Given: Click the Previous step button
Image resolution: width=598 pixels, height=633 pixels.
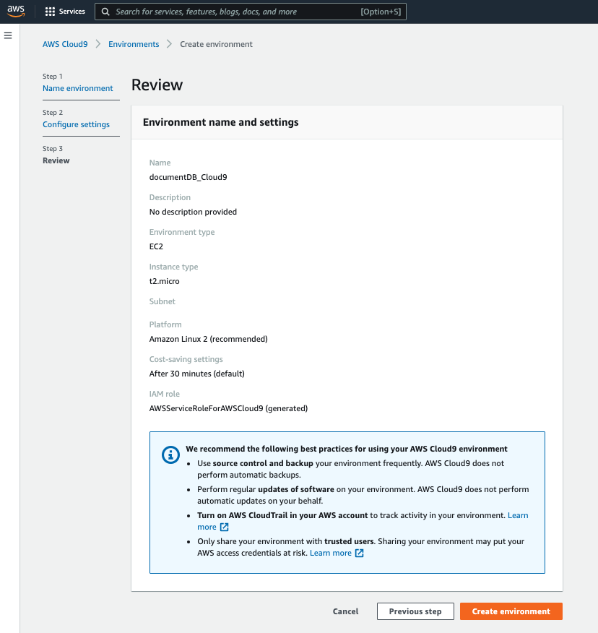Looking at the screenshot, I should coord(415,611).
